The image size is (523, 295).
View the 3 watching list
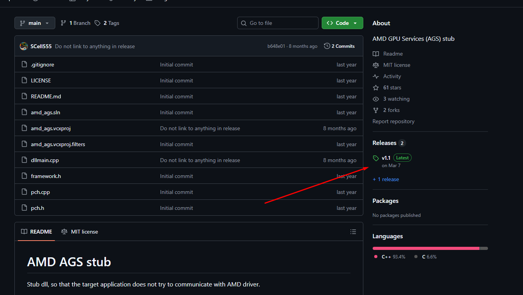[396, 99]
